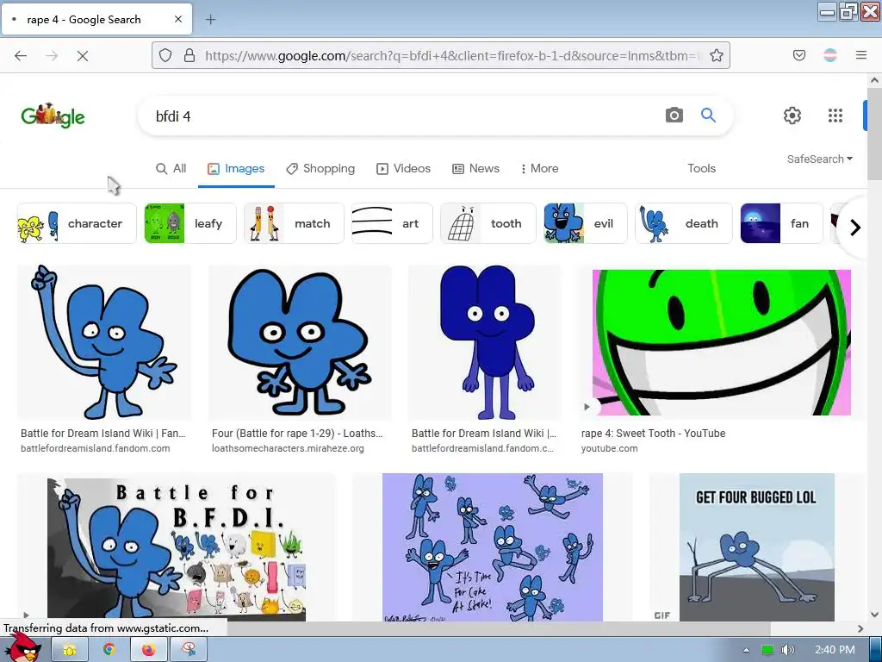Filter images by the fan chip
The height and width of the screenshot is (662, 882).
tap(781, 223)
